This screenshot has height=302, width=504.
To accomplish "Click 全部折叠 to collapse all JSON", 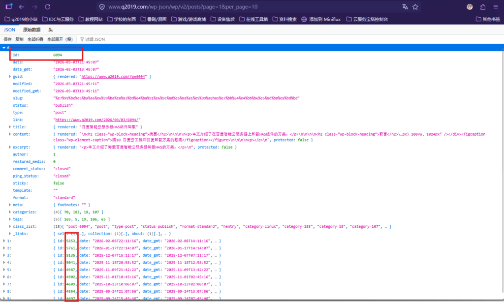I will coord(35,38).
